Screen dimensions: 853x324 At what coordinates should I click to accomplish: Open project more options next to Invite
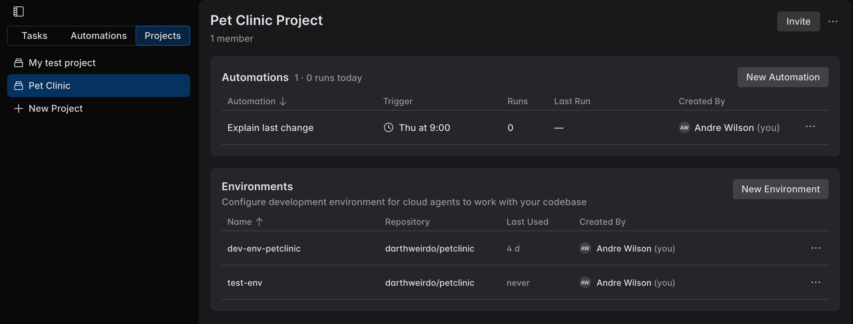[833, 21]
